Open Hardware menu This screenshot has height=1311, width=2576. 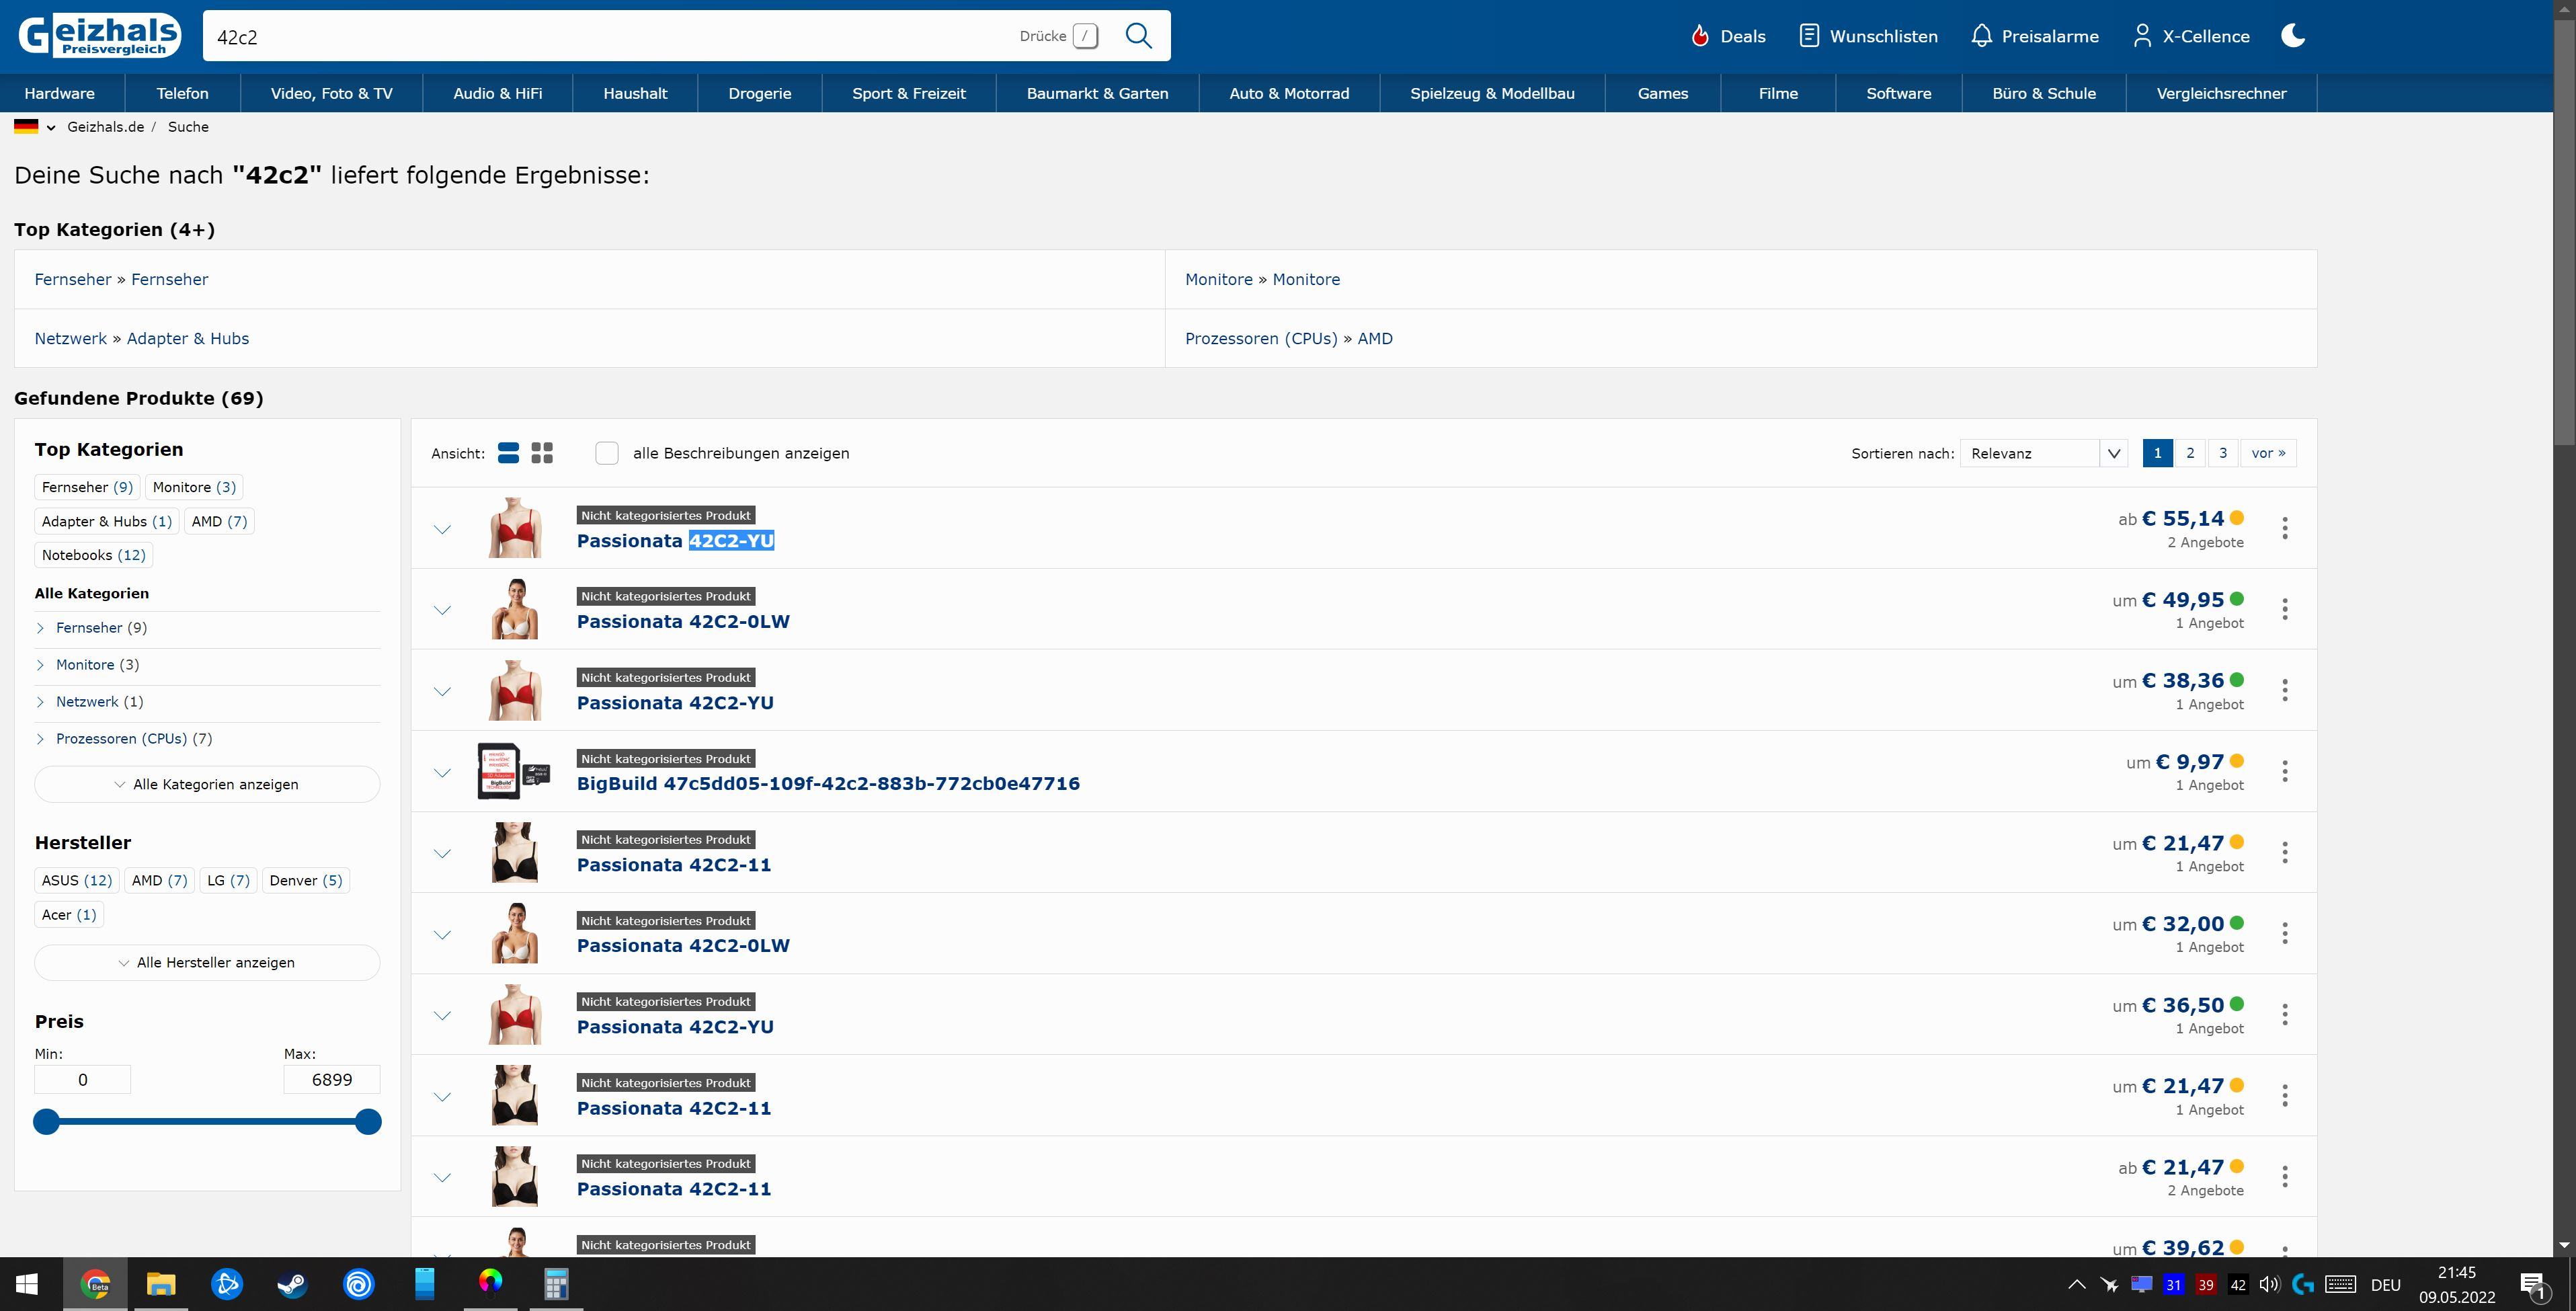click(60, 93)
